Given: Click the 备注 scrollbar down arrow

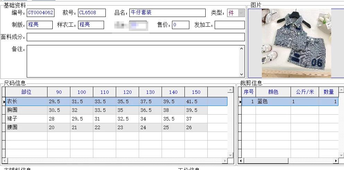Looking at the screenshot, I should coord(242,74).
